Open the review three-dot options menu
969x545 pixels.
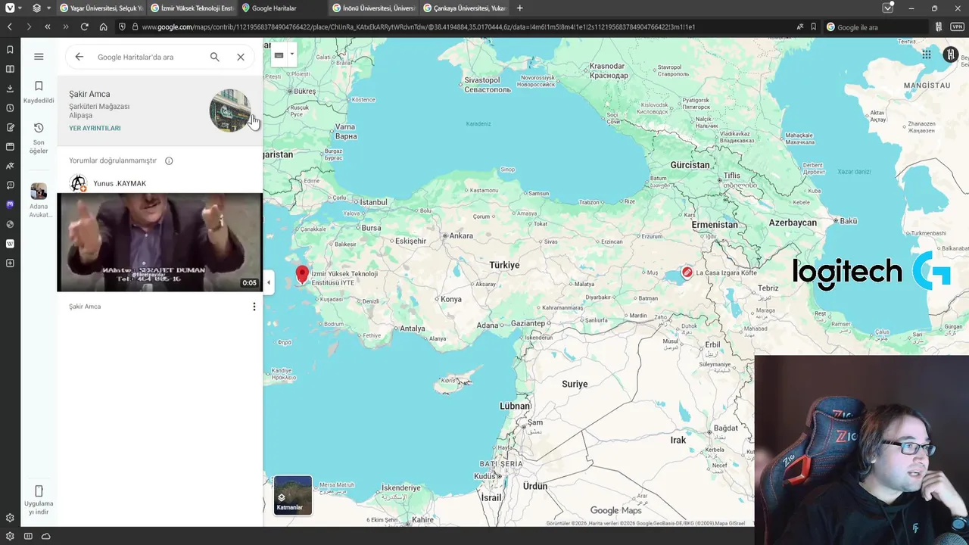coord(254,307)
